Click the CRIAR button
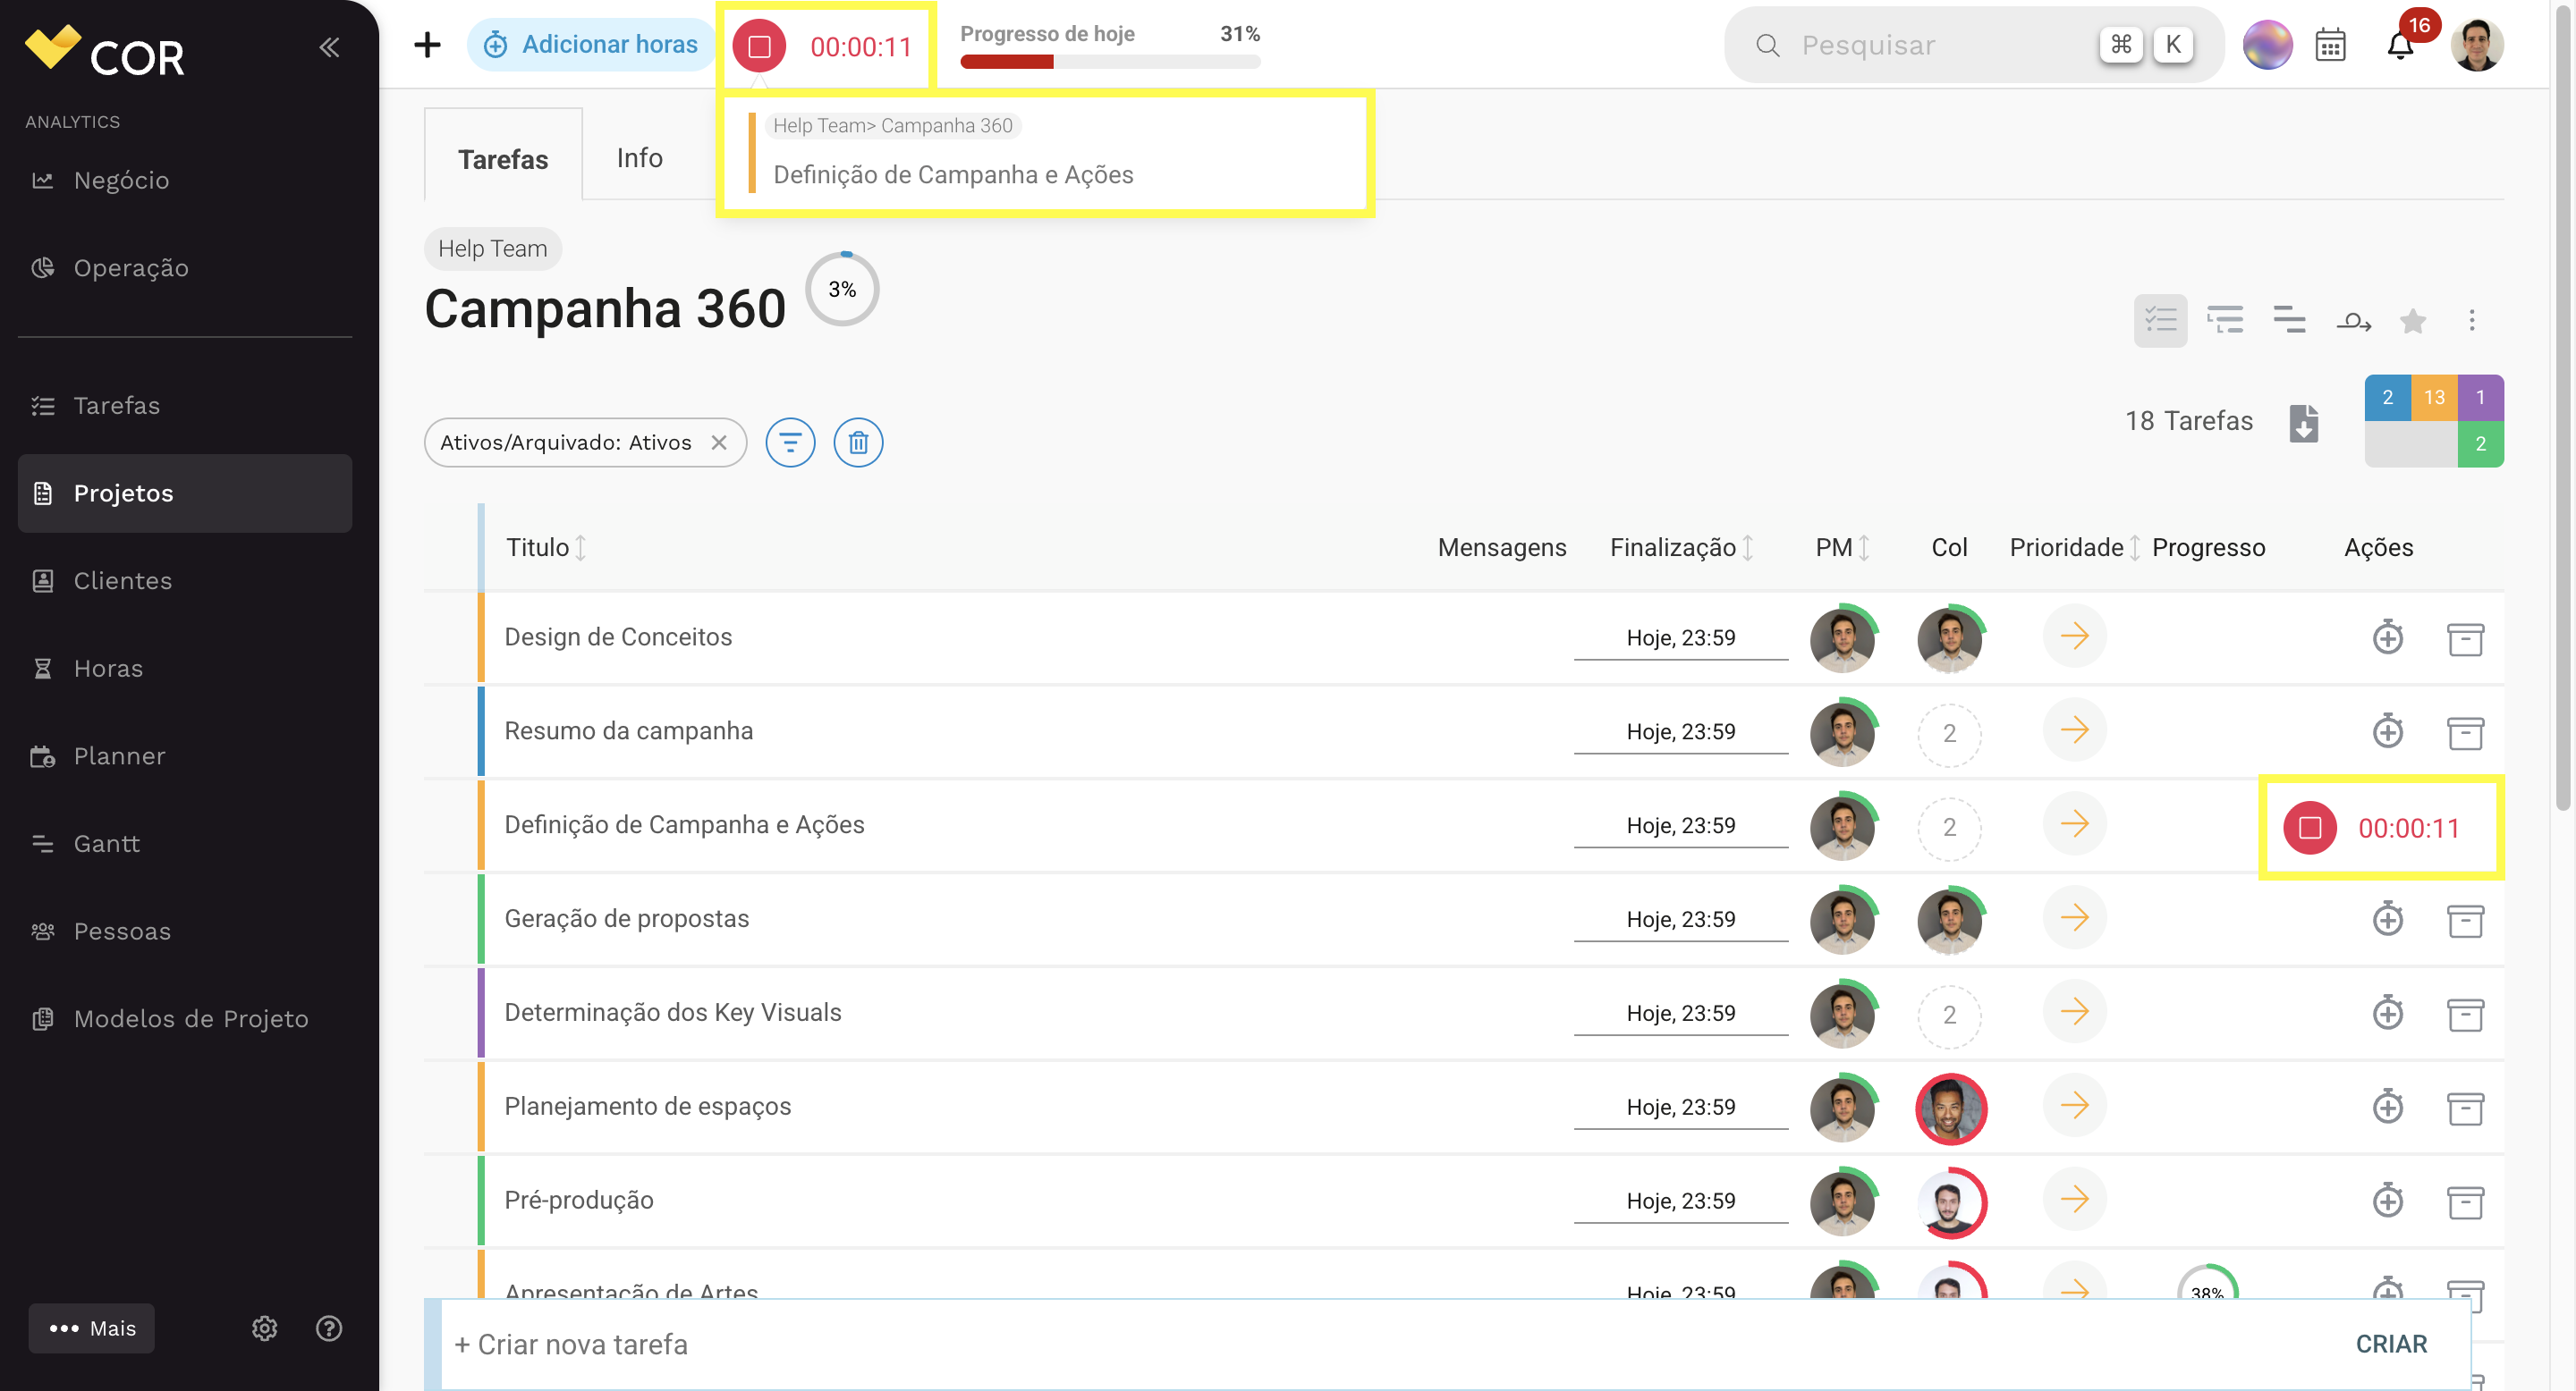The height and width of the screenshot is (1391, 2576). pyautogui.click(x=2391, y=1344)
